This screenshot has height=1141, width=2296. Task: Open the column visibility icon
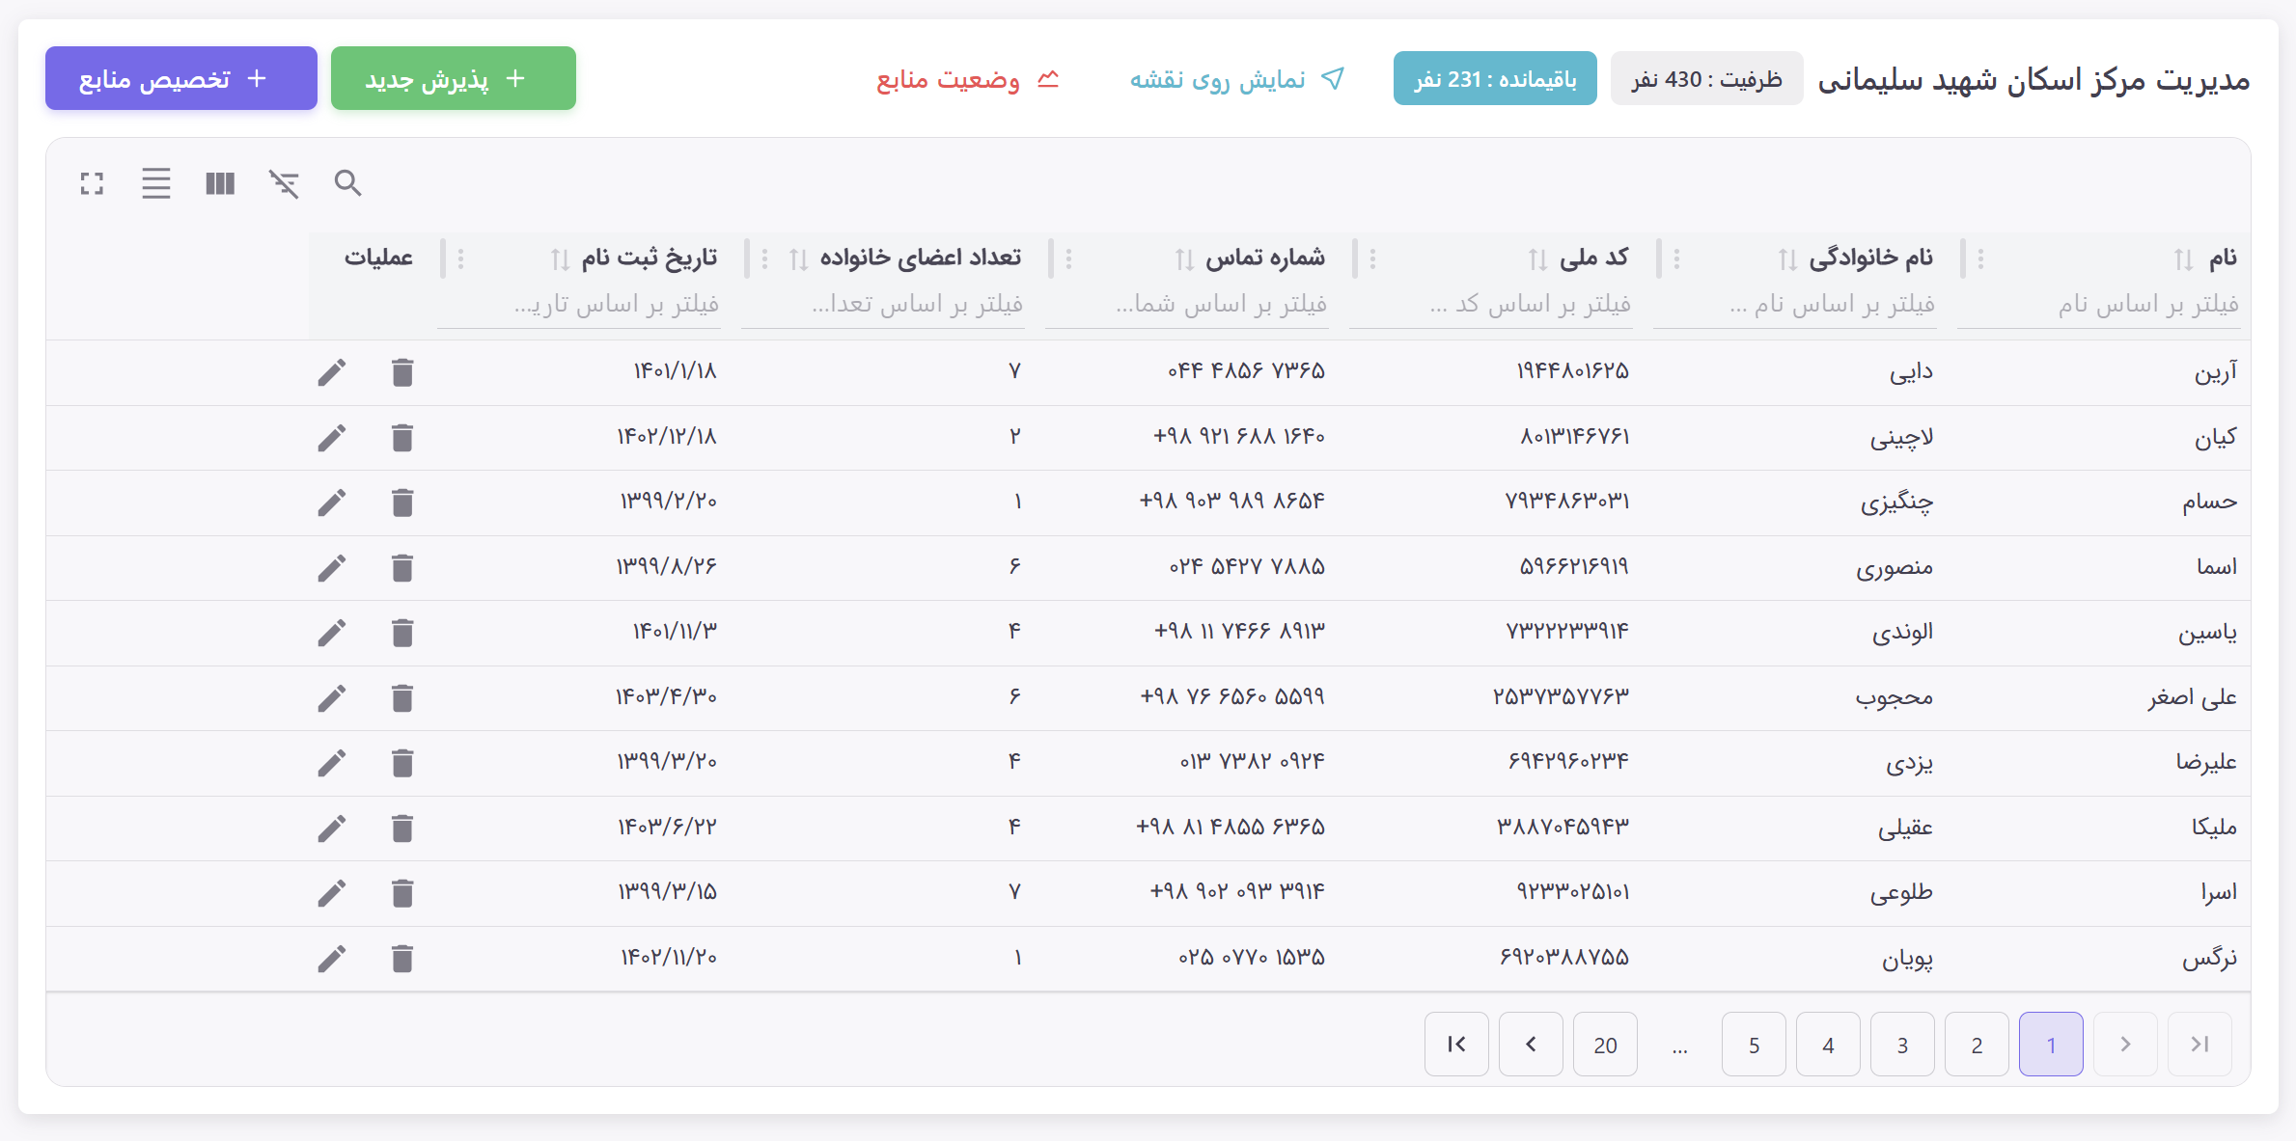(x=220, y=183)
